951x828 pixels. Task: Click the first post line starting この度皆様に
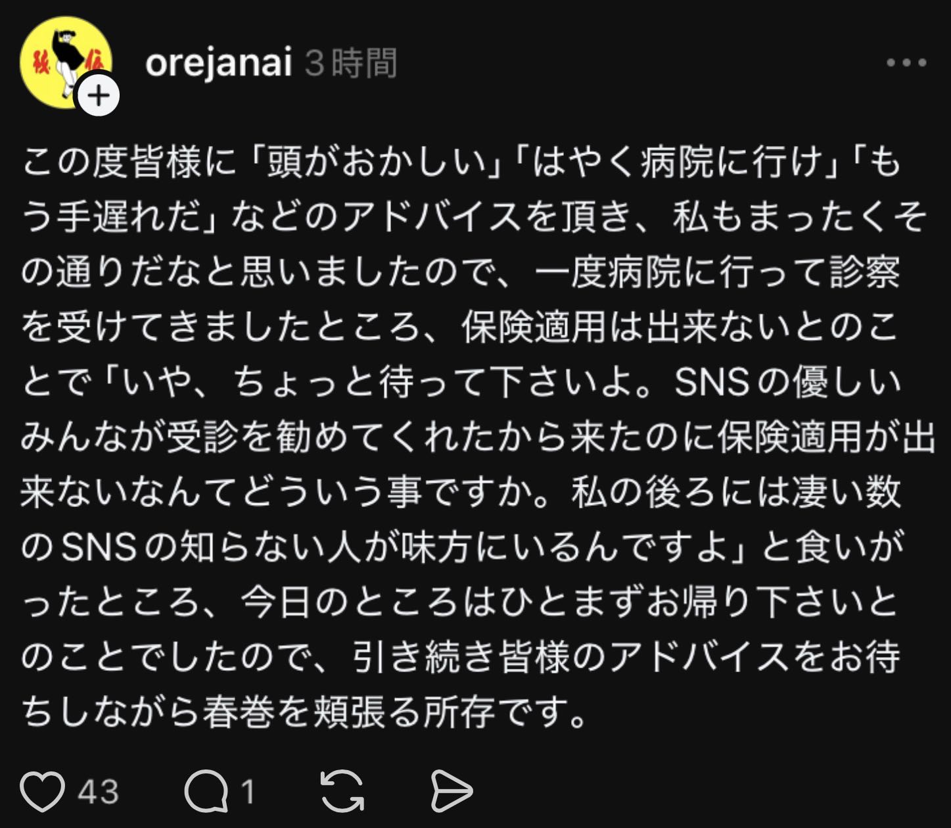point(460,162)
